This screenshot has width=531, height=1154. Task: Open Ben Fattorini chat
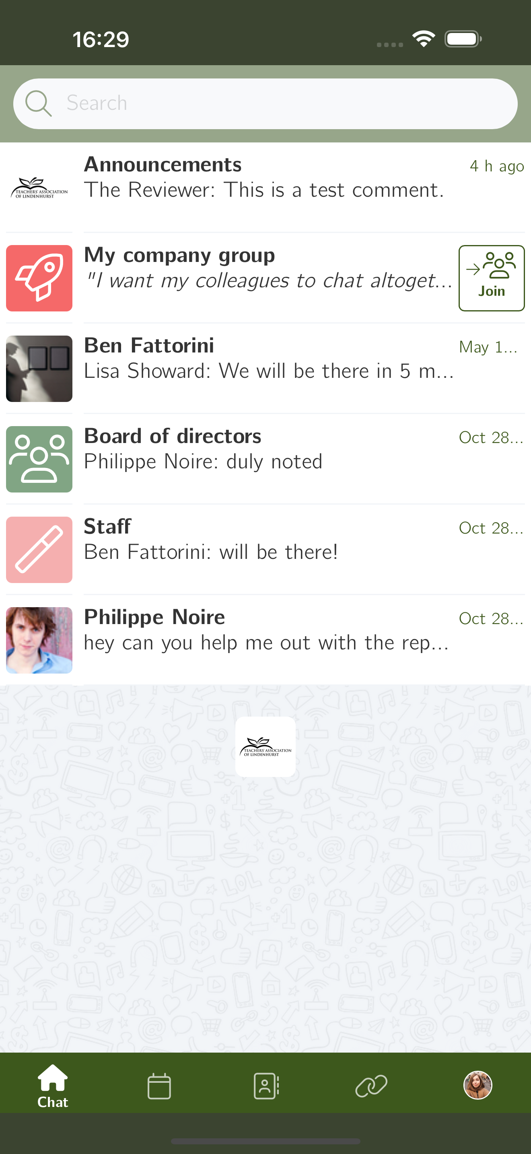265,368
